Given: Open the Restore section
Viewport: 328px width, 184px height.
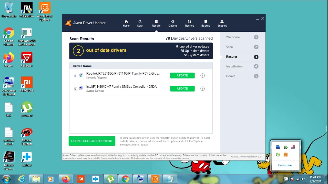Looking at the screenshot, I should point(189,23).
